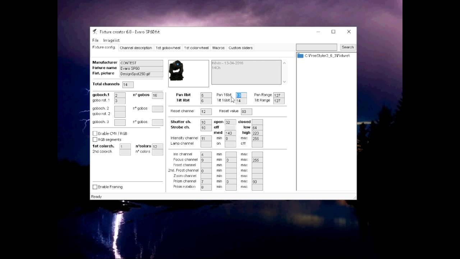Click the gobo rot. 1 field

(x=120, y=101)
